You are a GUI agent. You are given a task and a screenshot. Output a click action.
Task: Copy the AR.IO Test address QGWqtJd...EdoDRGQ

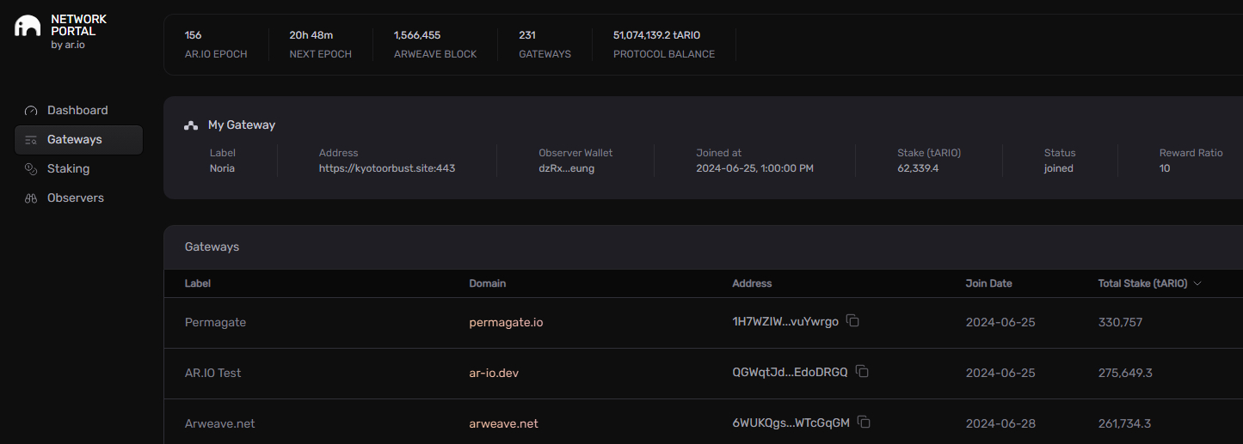pyautogui.click(x=862, y=372)
